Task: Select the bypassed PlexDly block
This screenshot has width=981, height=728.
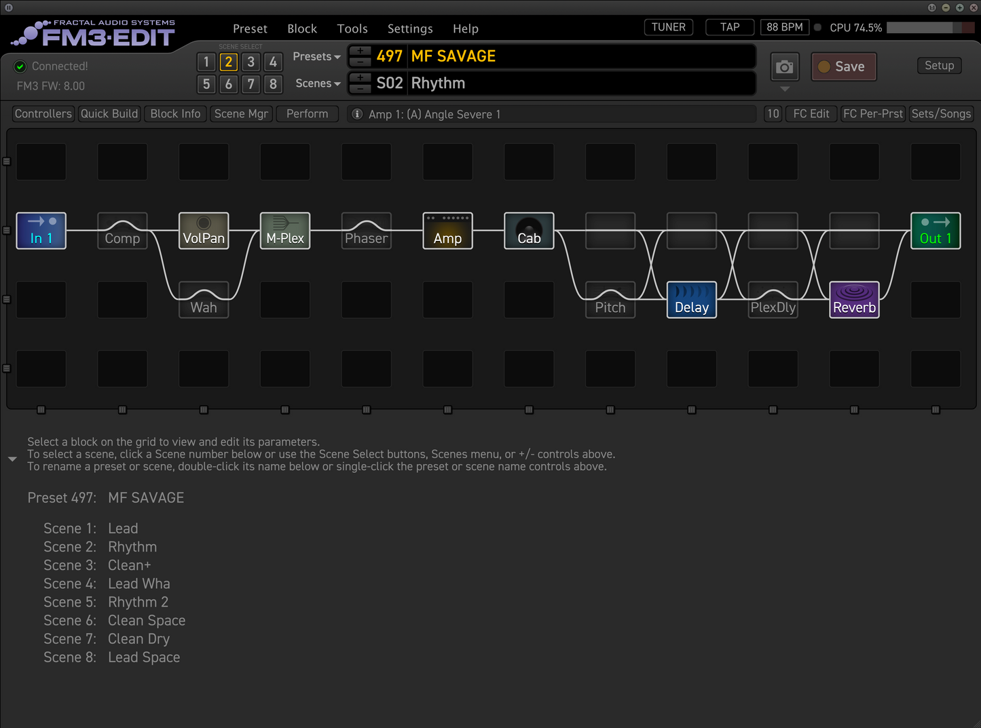Action: click(773, 300)
